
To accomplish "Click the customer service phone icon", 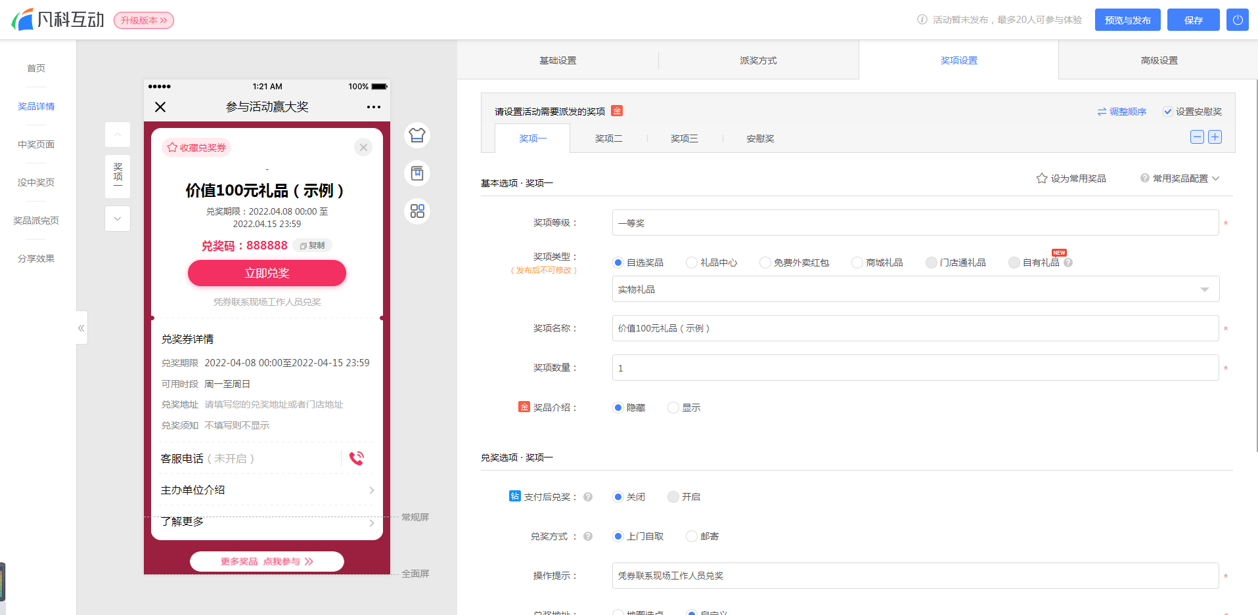I will pos(357,458).
